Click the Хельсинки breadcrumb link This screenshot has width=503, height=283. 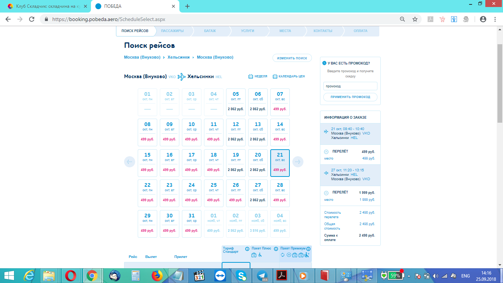click(x=179, y=57)
